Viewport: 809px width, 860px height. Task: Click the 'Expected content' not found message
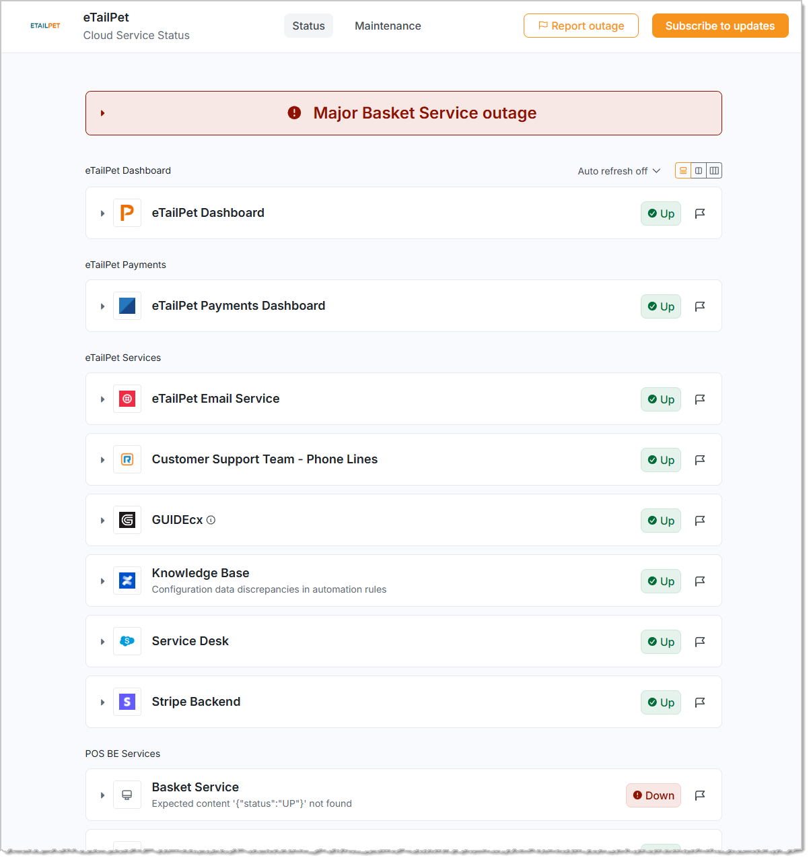pyautogui.click(x=252, y=803)
